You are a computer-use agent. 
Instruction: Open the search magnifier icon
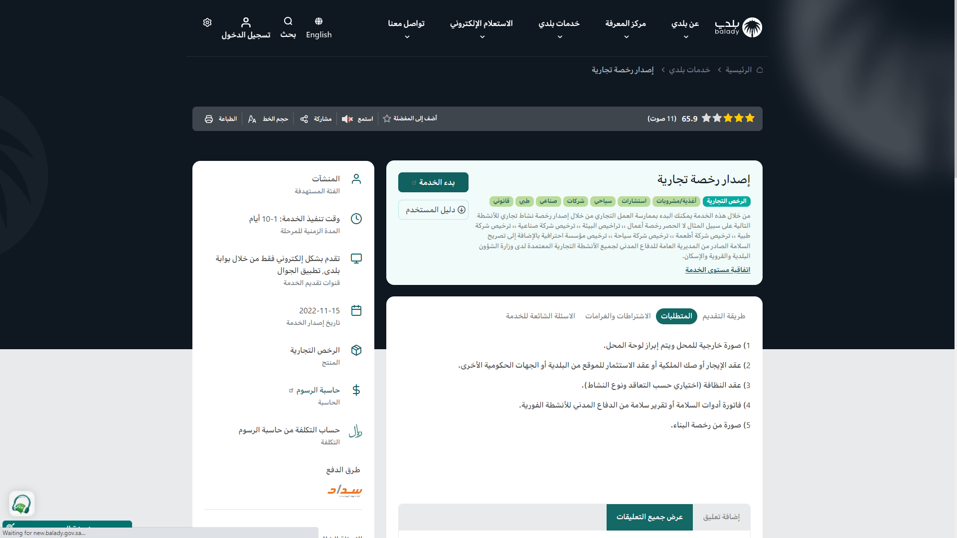coord(288,21)
